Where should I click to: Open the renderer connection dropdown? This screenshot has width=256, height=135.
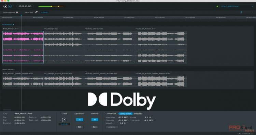tap(237, 7)
